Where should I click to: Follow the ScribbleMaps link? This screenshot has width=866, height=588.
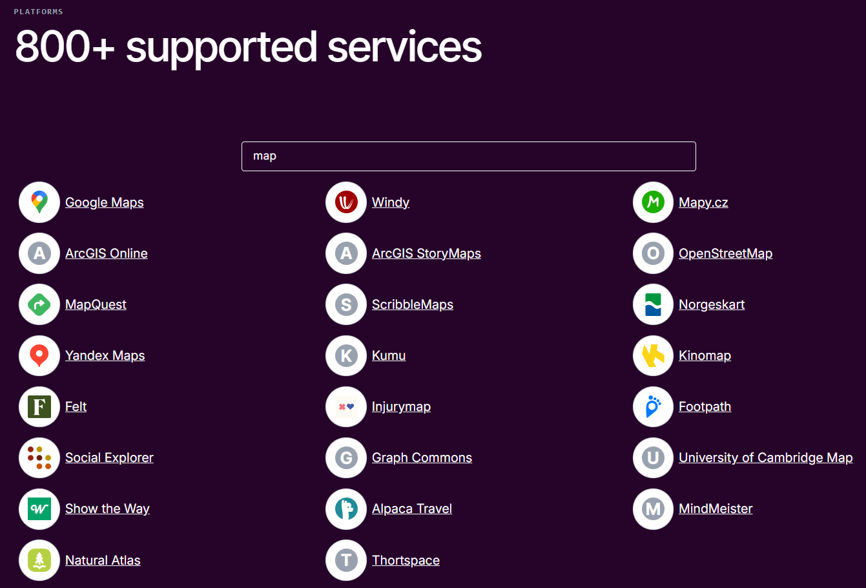tap(412, 304)
